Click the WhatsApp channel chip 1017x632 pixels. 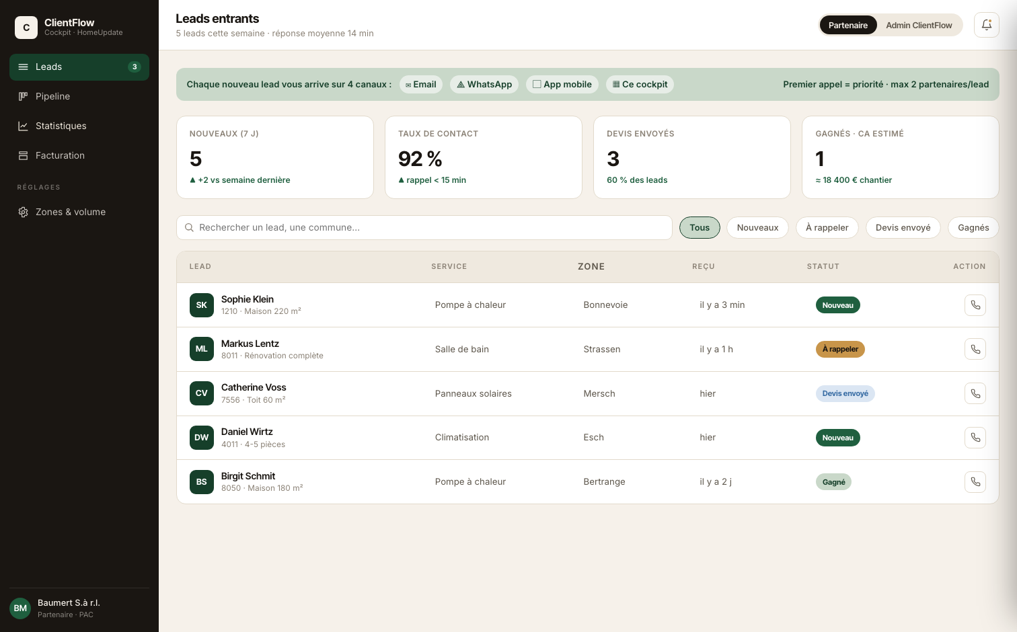(x=484, y=84)
